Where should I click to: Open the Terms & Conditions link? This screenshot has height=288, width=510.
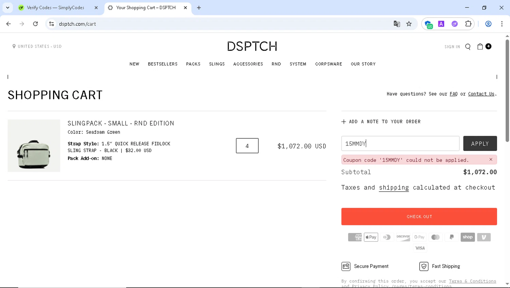pyautogui.click(x=472, y=281)
